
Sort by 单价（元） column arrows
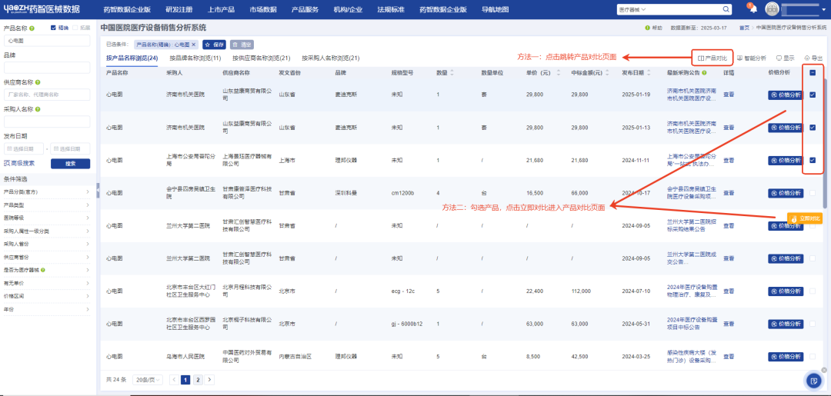559,72
